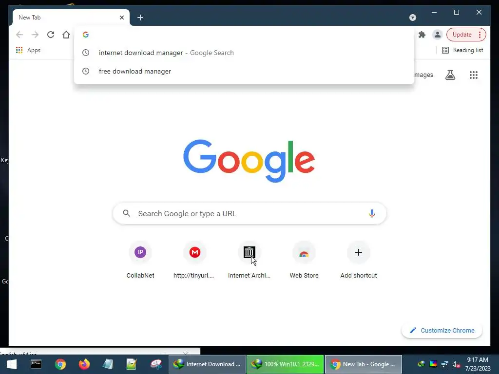The image size is (499, 374).
Task: Click the Google logo
Action: click(249, 161)
